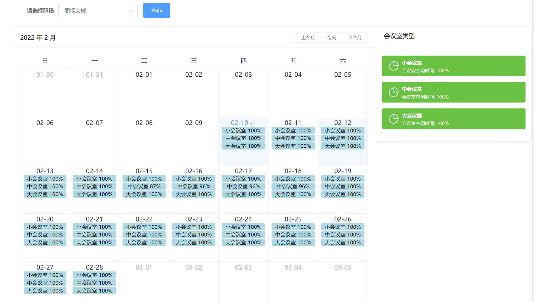
Task: Click the green 大会议室 type card
Action: 453,119
